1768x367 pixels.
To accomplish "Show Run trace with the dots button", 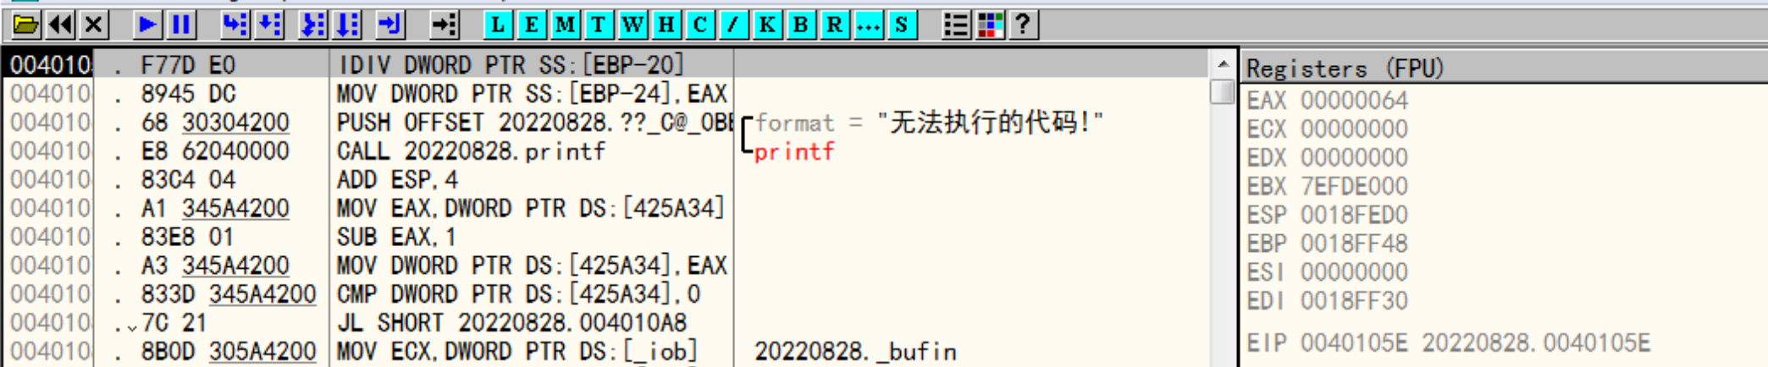I will coord(868,25).
